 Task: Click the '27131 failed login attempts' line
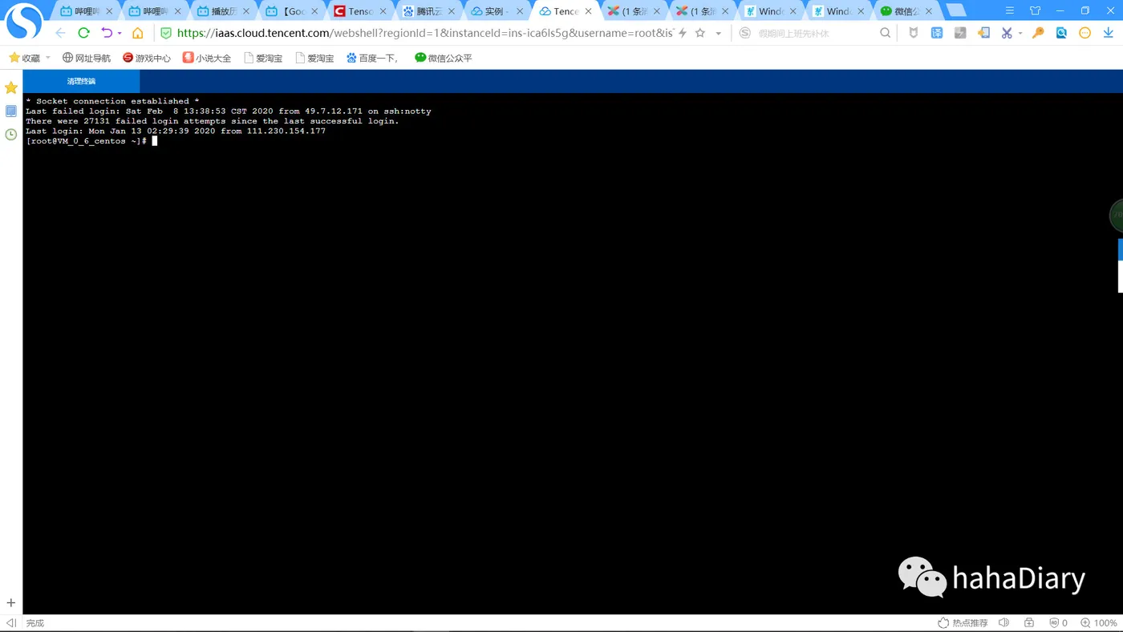(x=213, y=121)
